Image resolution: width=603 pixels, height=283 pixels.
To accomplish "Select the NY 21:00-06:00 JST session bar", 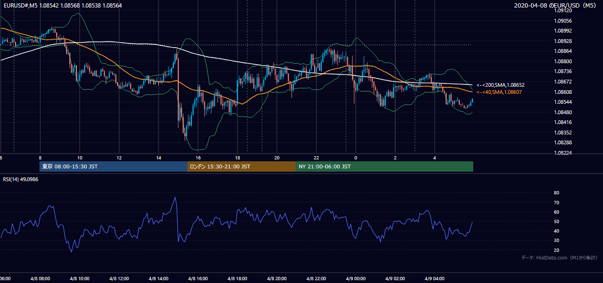I will pyautogui.click(x=385, y=166).
